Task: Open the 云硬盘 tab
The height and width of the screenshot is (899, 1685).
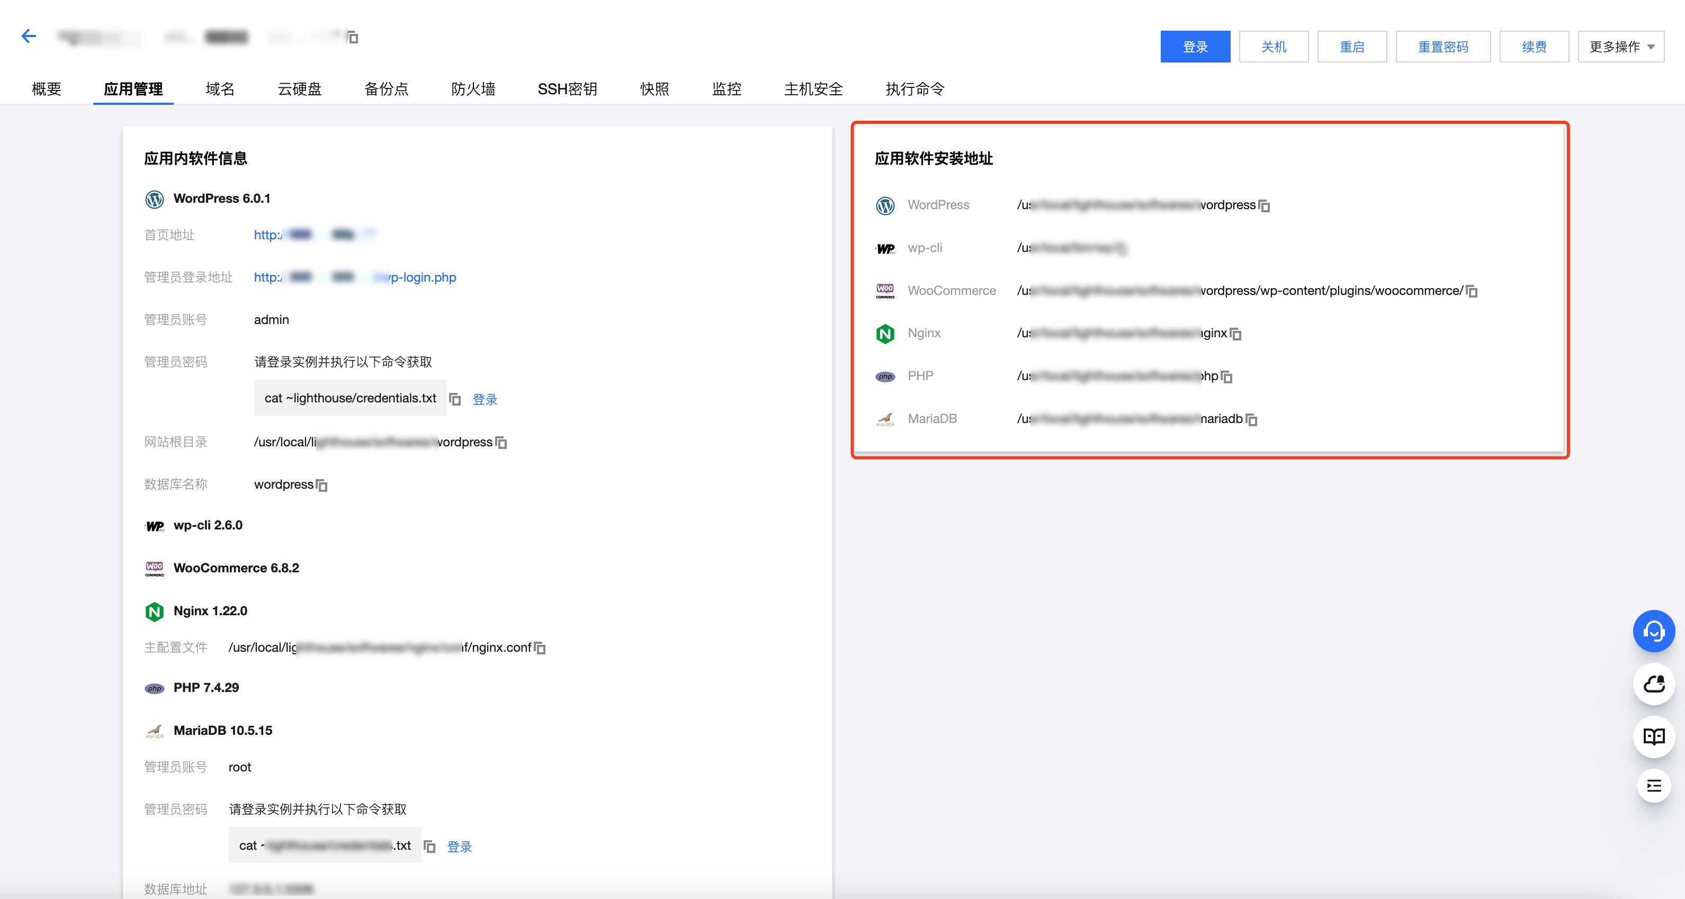Action: [300, 89]
